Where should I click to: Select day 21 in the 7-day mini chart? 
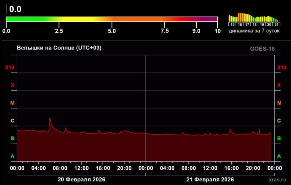277,24
